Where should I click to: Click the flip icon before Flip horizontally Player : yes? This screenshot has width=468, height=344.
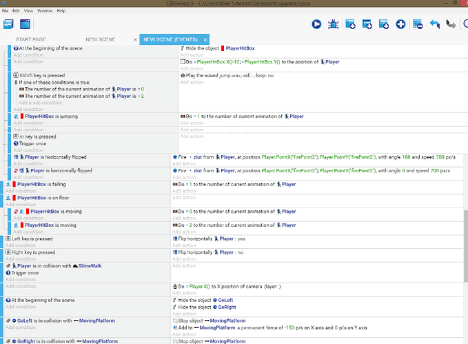[x=175, y=239]
